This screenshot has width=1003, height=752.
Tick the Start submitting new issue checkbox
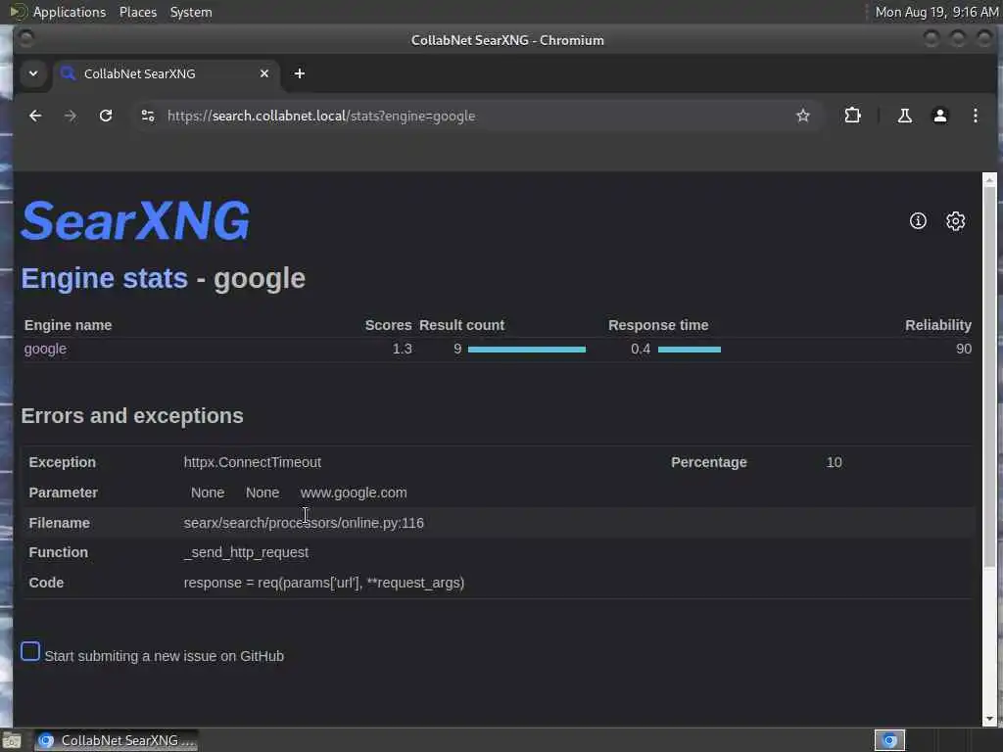(30, 651)
